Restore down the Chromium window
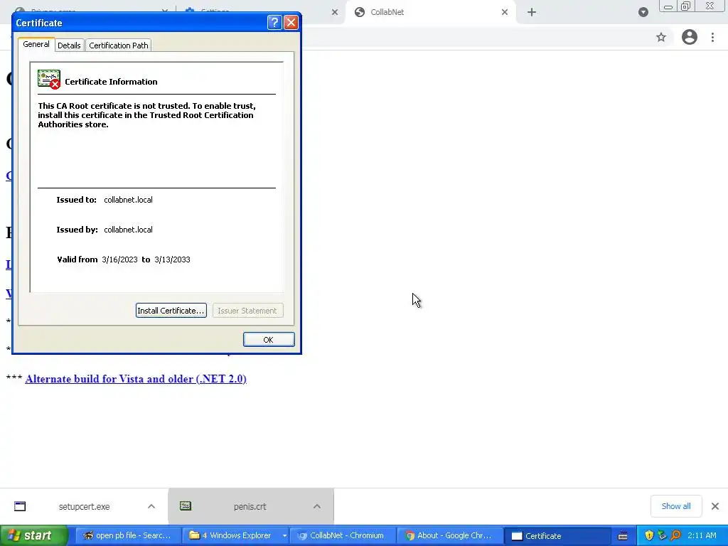Image resolution: width=728 pixels, height=546 pixels. [686, 6]
